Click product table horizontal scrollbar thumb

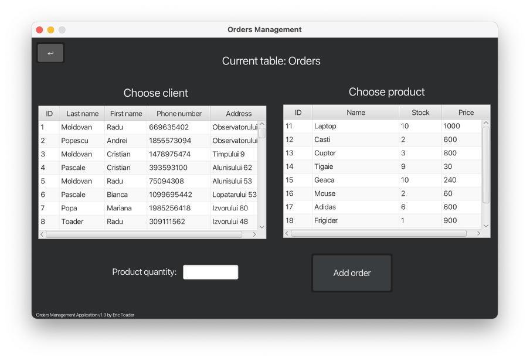tap(379, 233)
